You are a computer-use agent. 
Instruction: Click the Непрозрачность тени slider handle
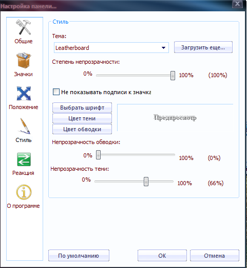[x=146, y=182]
